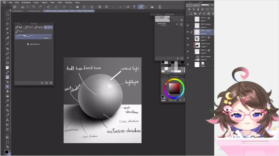Click the reset arrow icon in the Tool Property panel
The width and height of the screenshot is (279, 156).
point(177,59)
